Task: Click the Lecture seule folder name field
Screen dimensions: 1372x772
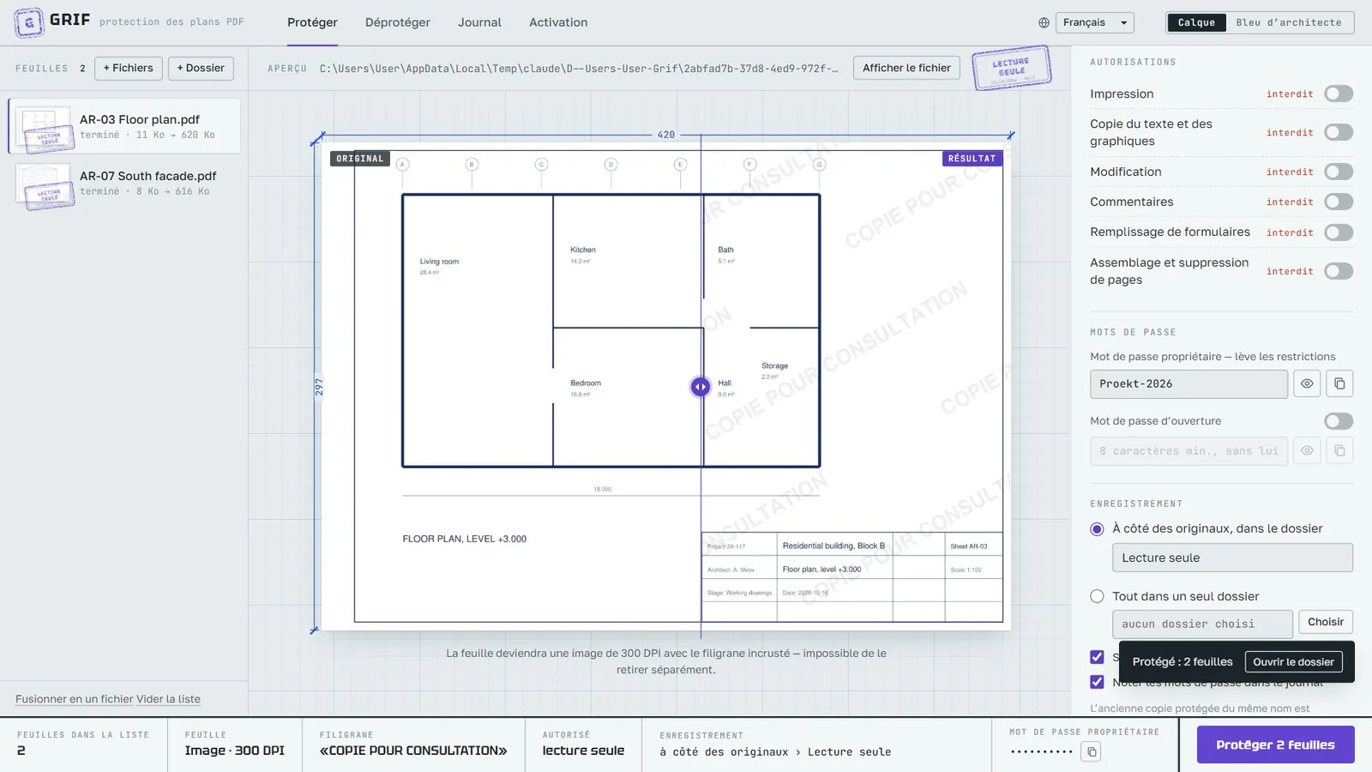Action: coord(1232,558)
